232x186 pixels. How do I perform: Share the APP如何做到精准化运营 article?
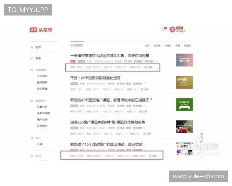(x=145, y=89)
